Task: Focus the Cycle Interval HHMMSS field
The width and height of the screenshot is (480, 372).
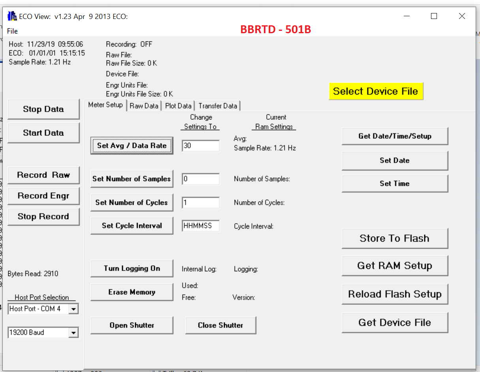Action: 200,226
